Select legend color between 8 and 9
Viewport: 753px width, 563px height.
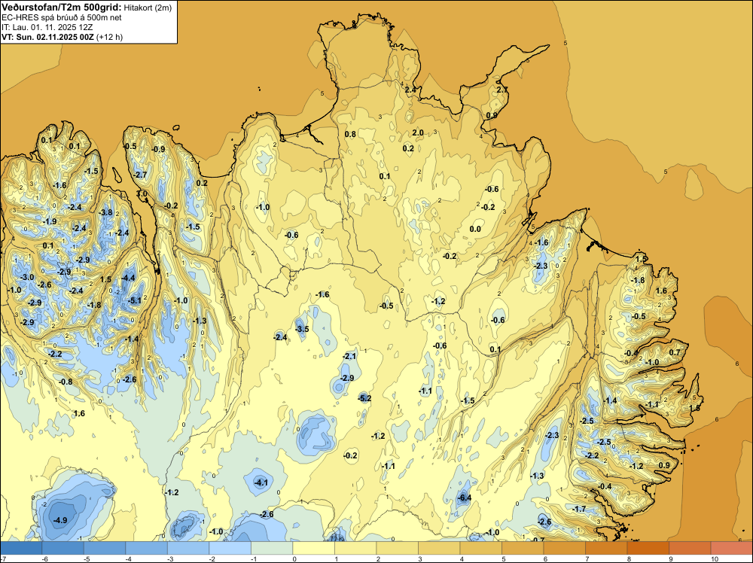[648, 548]
